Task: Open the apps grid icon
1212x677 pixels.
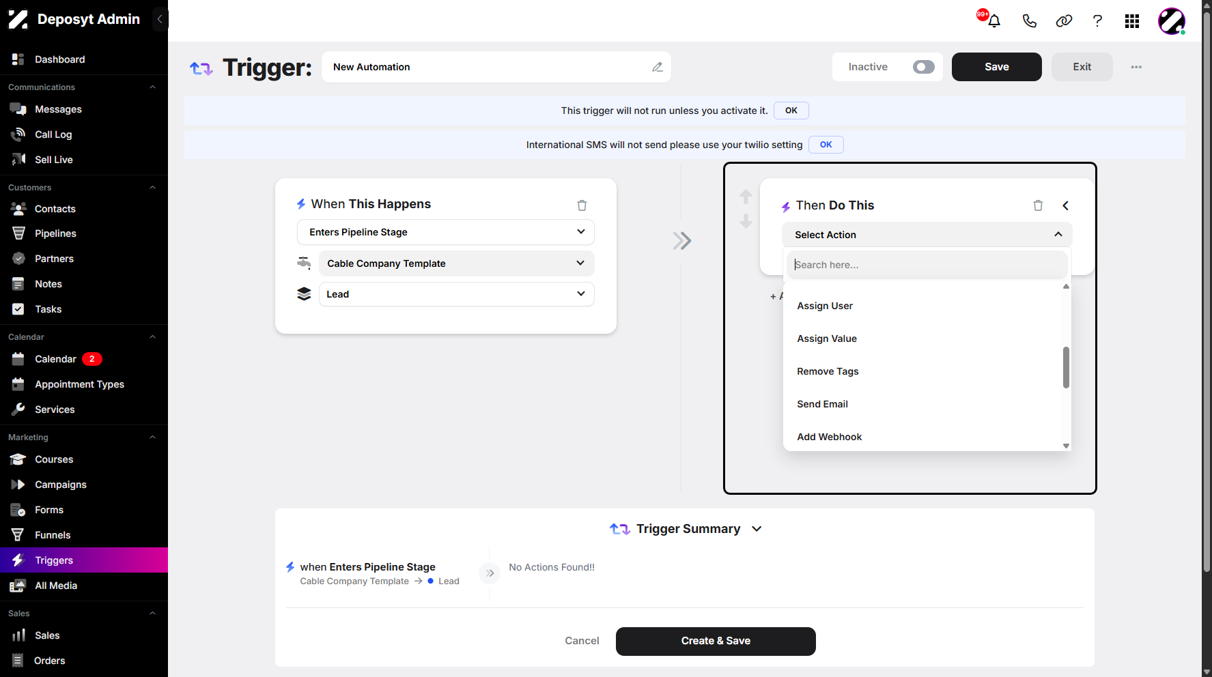Action: click(1132, 21)
